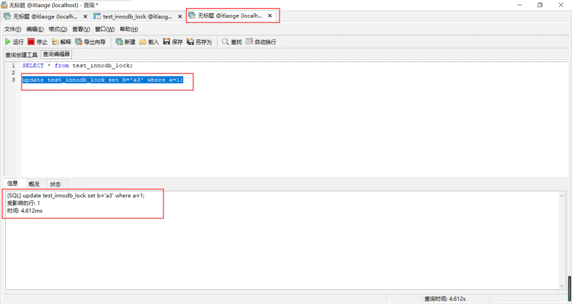Image resolution: width=572 pixels, height=304 pixels.
Task: Click the Navicat icon in the title bar
Action: click(x=4, y=5)
